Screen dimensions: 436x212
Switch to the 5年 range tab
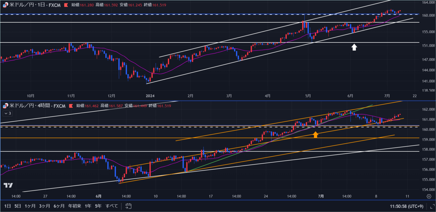click(97, 206)
